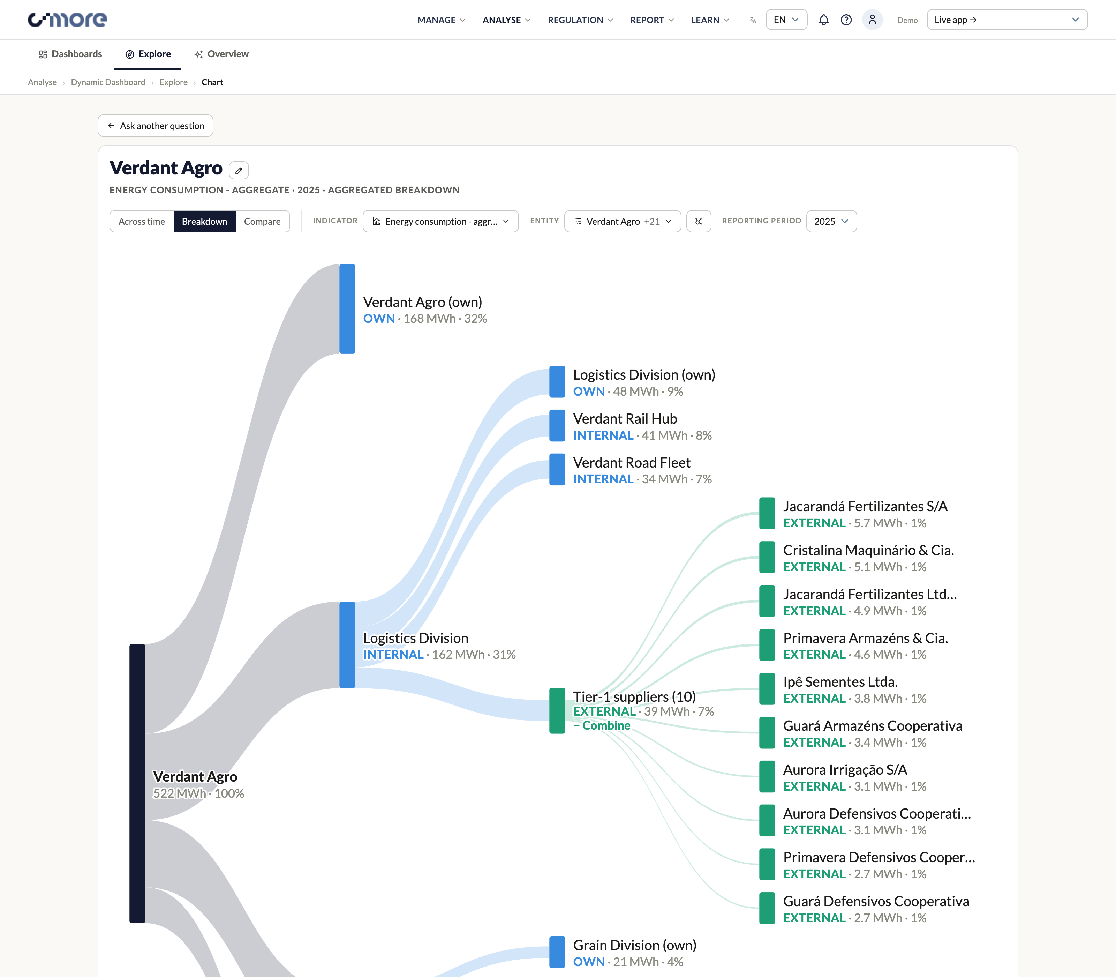Click the dark Verdant Agro root node

point(137,783)
